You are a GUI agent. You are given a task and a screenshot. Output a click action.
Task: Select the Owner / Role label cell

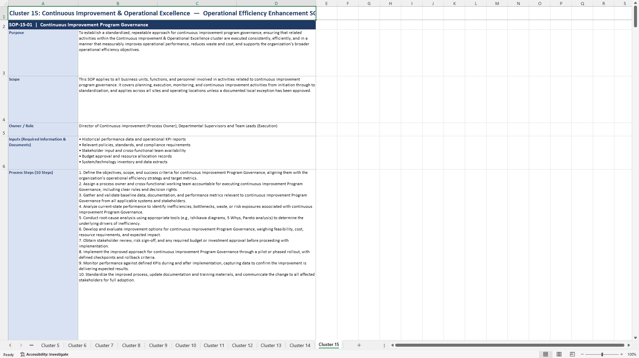click(43, 130)
